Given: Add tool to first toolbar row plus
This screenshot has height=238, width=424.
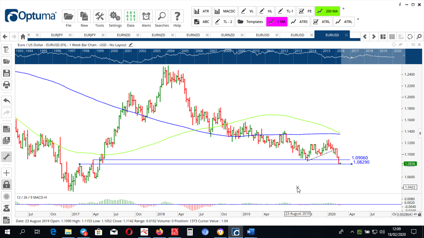Looking at the screenshot, I should point(344,9).
